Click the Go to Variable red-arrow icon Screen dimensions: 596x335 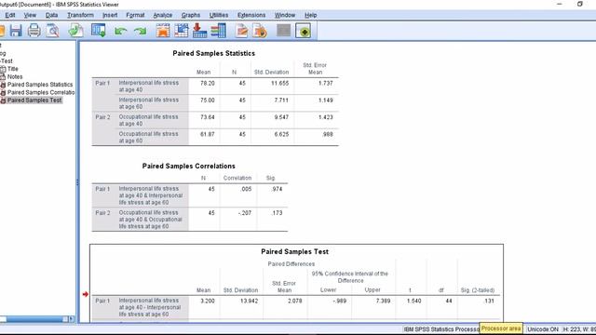coord(199,31)
